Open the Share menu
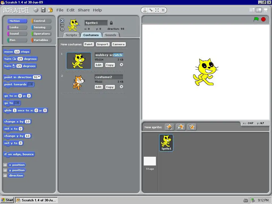Image resolution: width=272 pixels, height=204 pixels. pyautogui.click(x=84, y=10)
